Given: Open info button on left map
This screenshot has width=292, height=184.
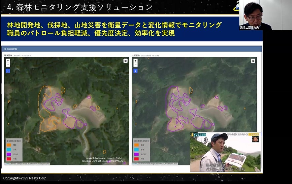Looking at the screenshot, I should coord(8,71).
